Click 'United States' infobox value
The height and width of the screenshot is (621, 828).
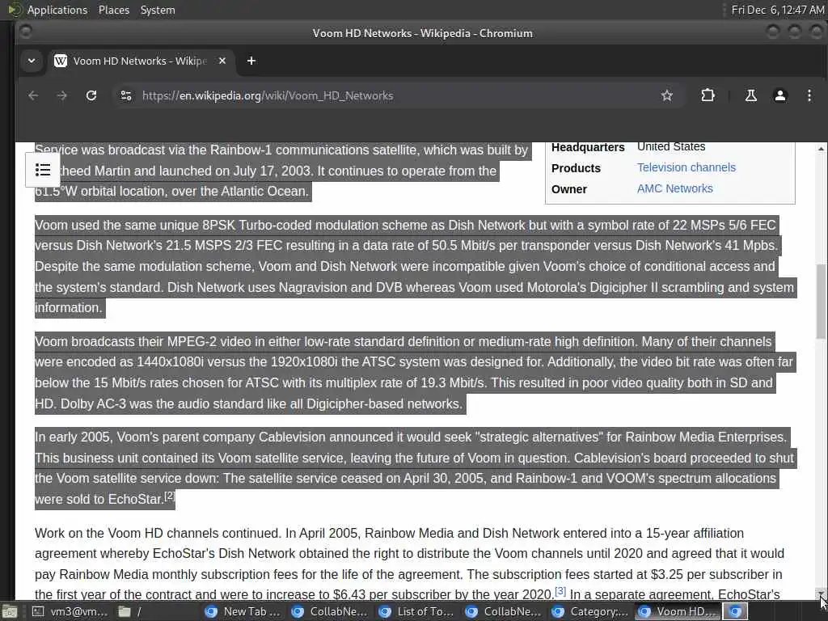point(670,146)
